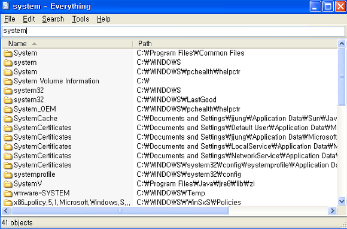Click path C:\Program Files\Java\jre6\lib\zi
This screenshot has width=347, height=229.
pyautogui.click(x=196, y=184)
